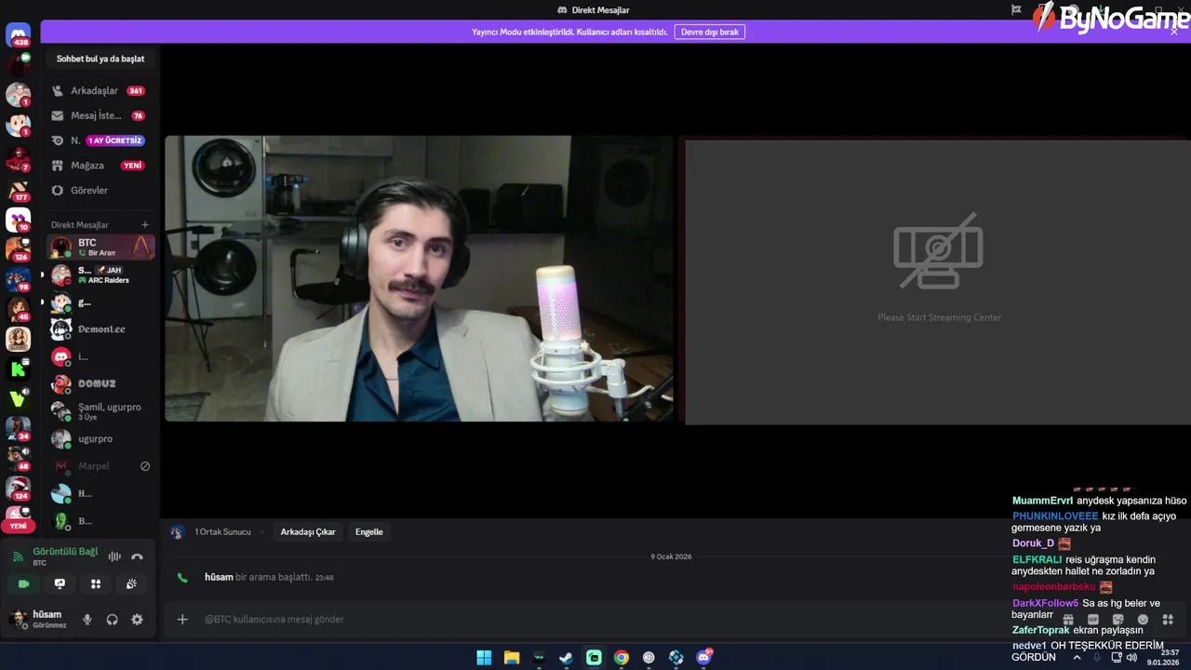The image size is (1191, 670).
Task: Click '1 Ortak Sunucu' mutual server
Action: [x=222, y=532]
